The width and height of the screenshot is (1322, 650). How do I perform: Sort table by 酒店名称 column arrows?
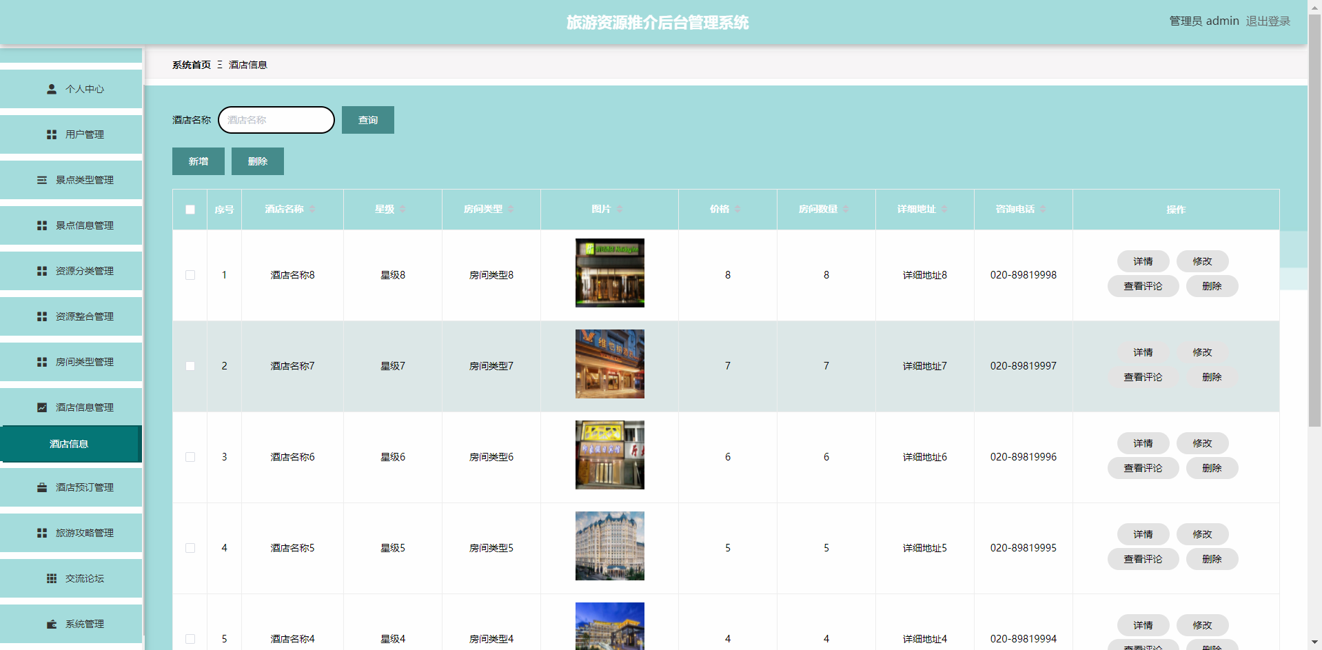(312, 209)
